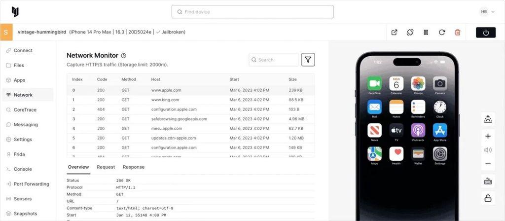
Task: Open FaceTime app on phone screen
Action: pos(375,83)
